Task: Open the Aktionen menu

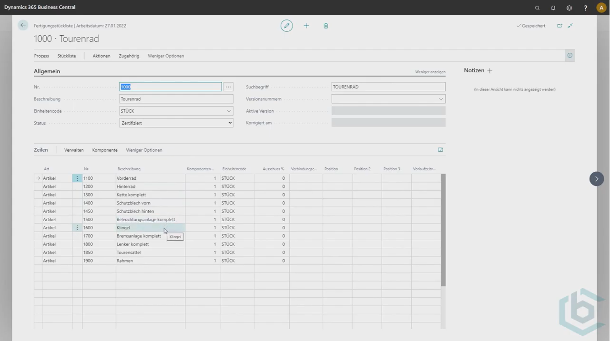Action: point(102,56)
